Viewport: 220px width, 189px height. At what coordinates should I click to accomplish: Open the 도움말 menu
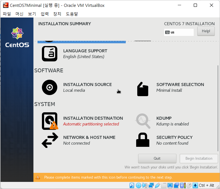pyautogui.click(x=72, y=14)
